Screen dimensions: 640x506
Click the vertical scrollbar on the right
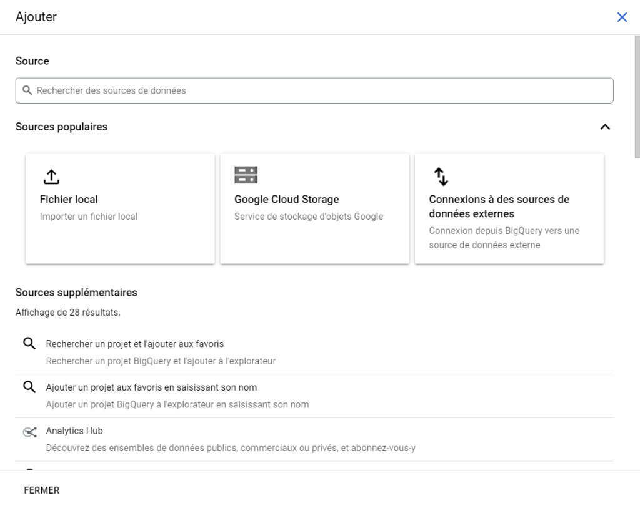pos(637,100)
